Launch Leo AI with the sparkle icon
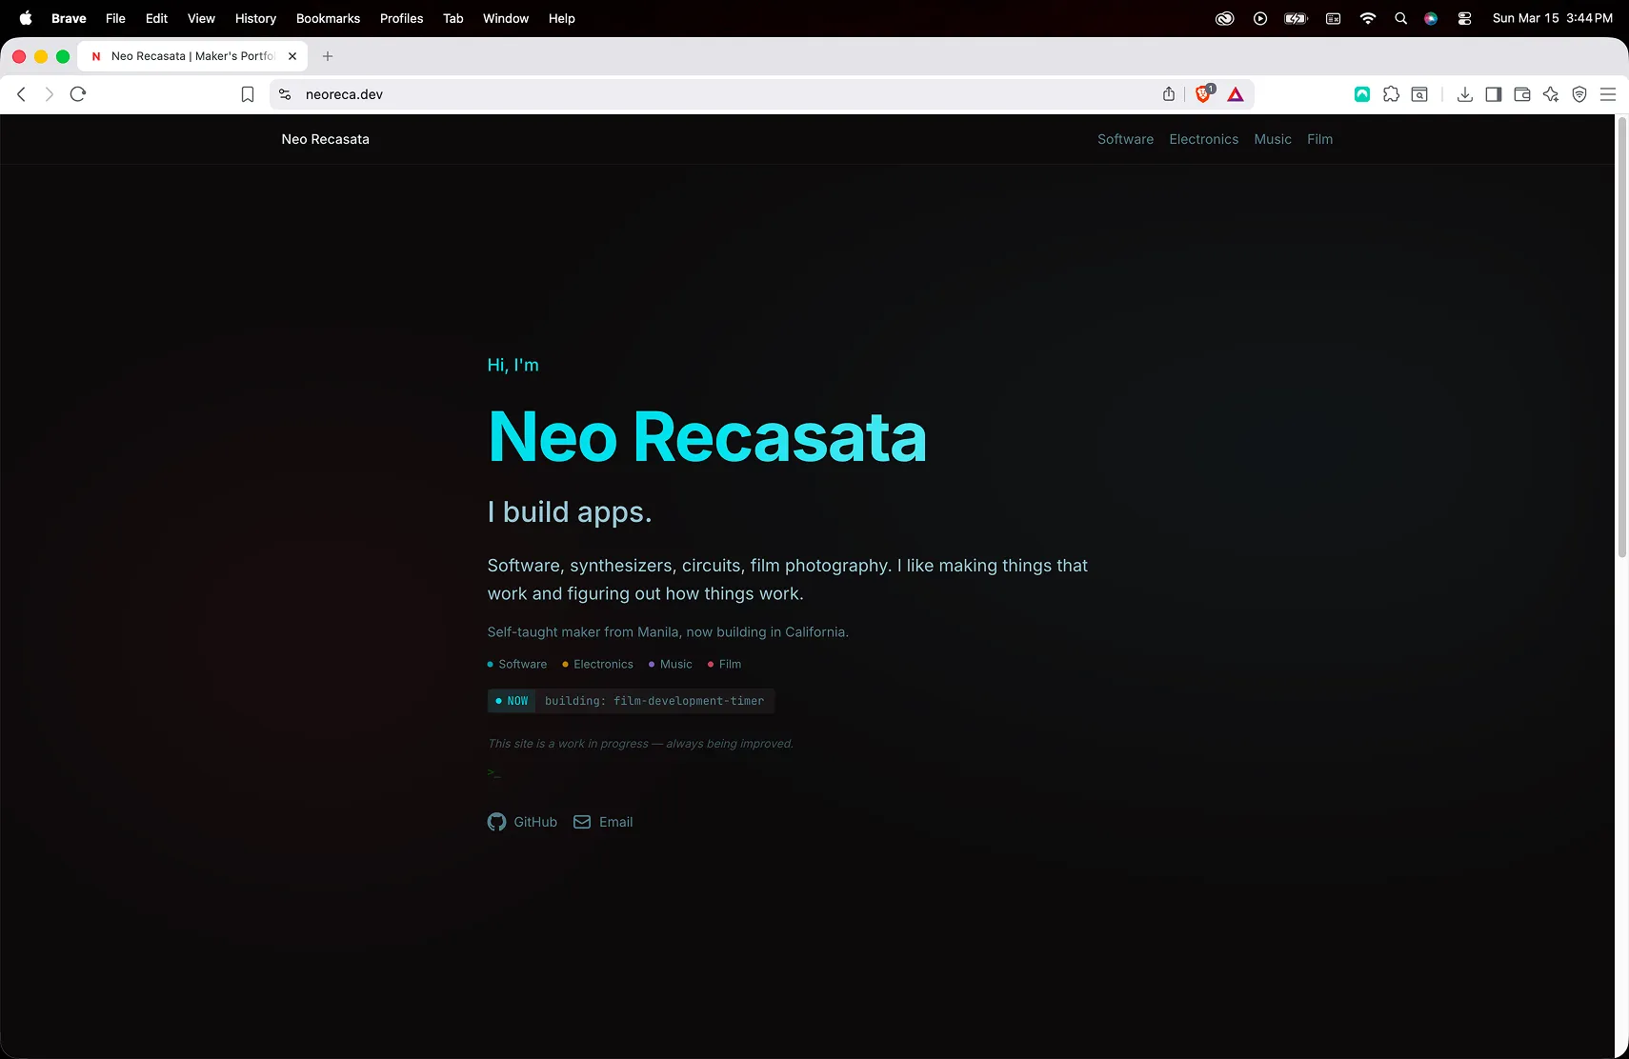The width and height of the screenshot is (1629, 1059). (x=1550, y=94)
